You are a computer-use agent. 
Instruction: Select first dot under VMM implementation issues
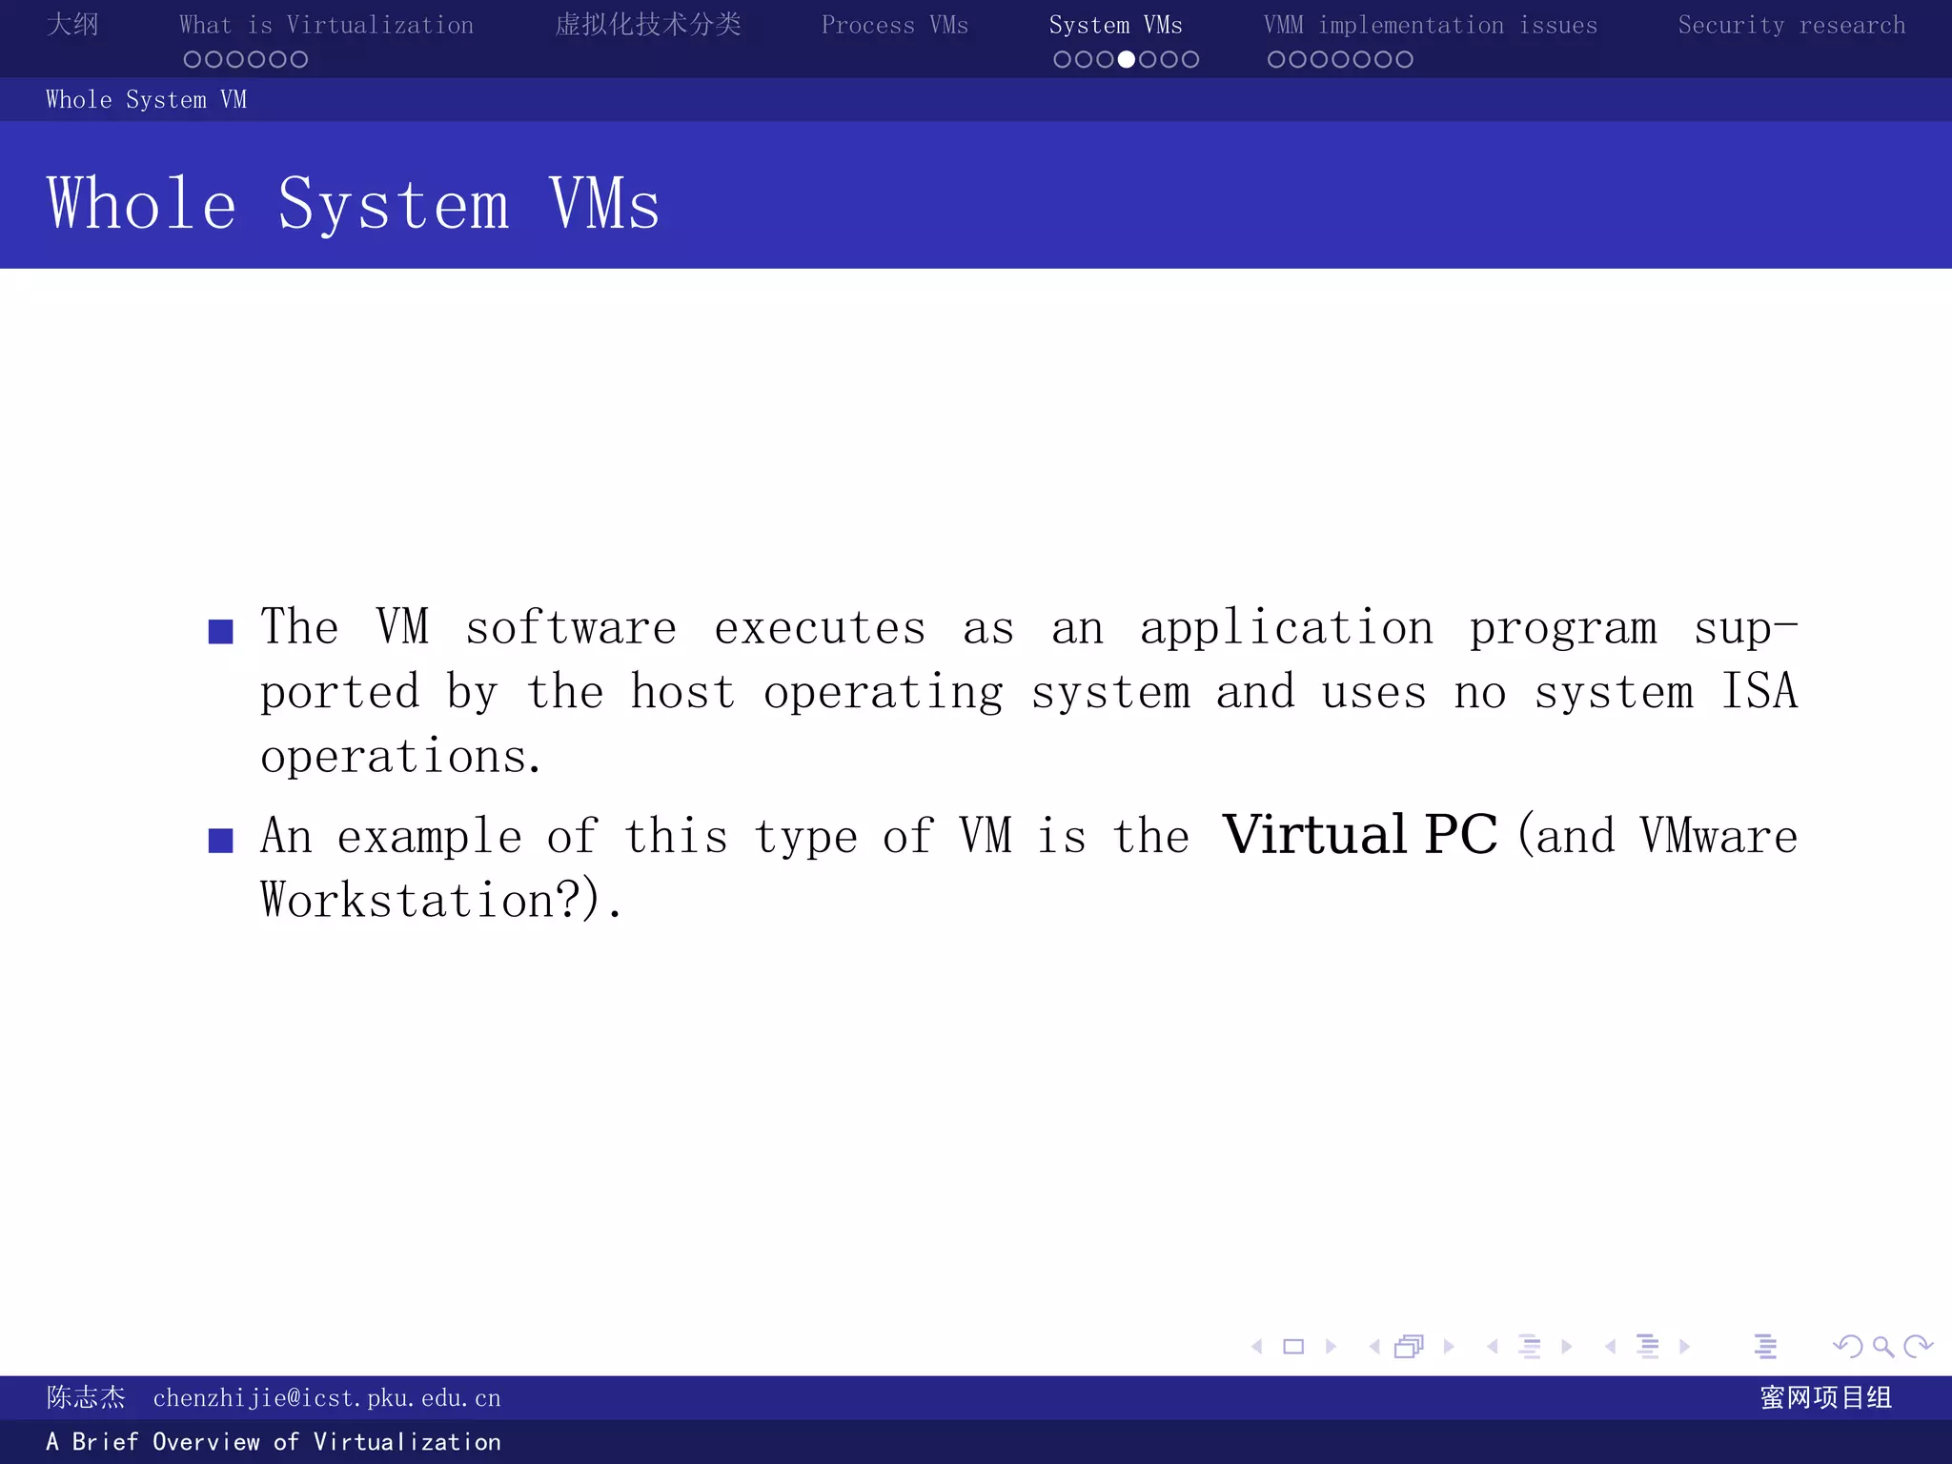click(x=1276, y=59)
